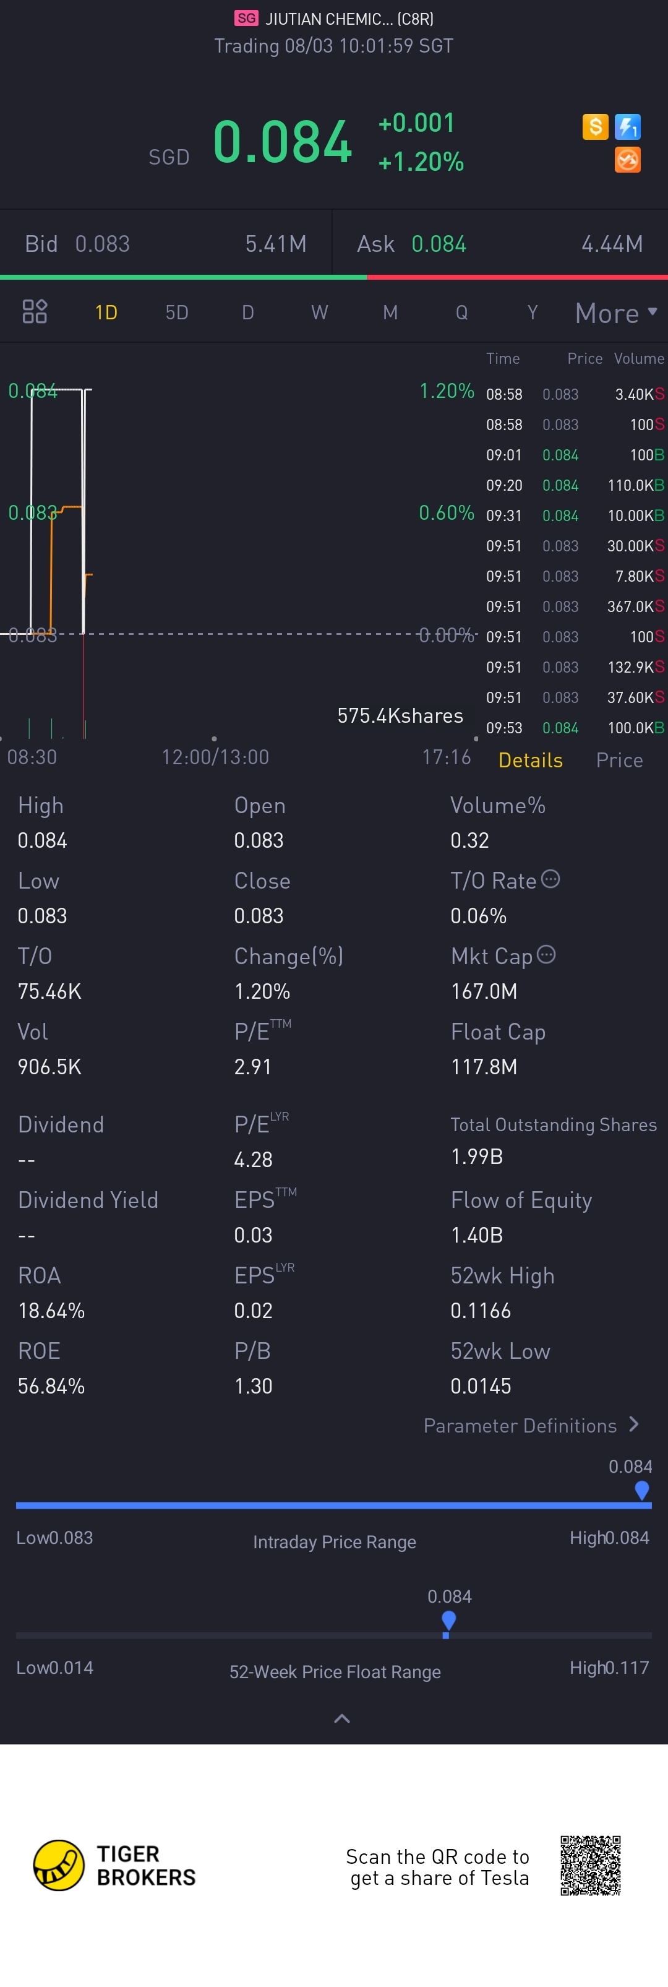
Task: Open the chart layout grid icon
Action: (35, 312)
